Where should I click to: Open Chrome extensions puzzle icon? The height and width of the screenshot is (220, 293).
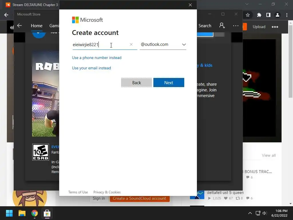click(259, 15)
